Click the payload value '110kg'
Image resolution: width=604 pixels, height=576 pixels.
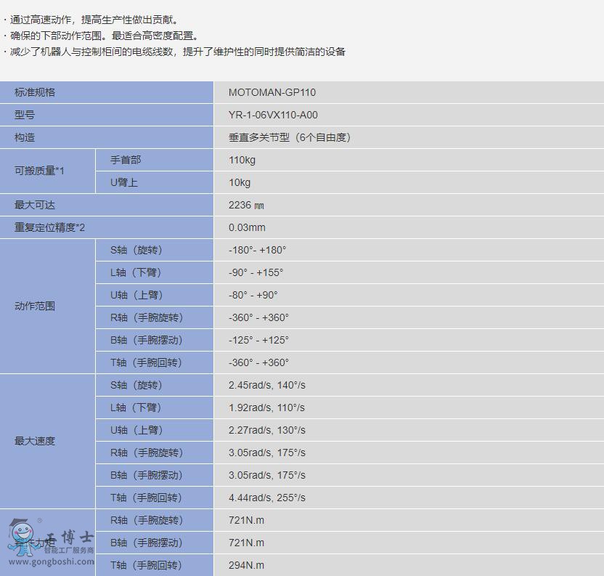click(242, 160)
